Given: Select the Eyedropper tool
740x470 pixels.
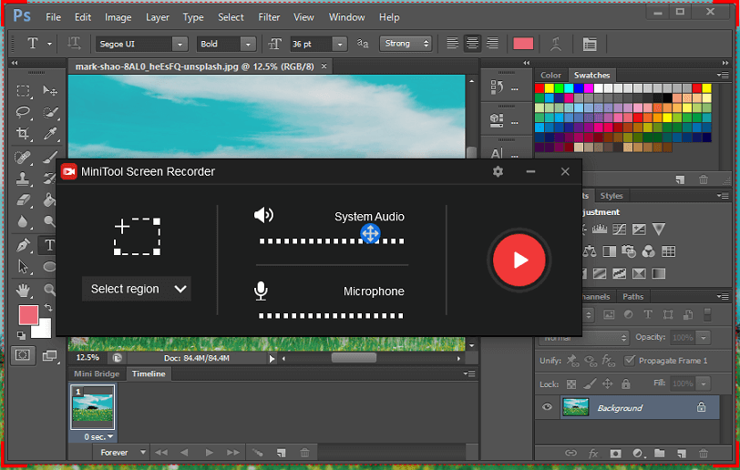Looking at the screenshot, I should 49,134.
